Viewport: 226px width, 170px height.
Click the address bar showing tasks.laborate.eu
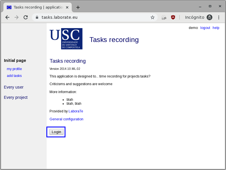pos(94,17)
